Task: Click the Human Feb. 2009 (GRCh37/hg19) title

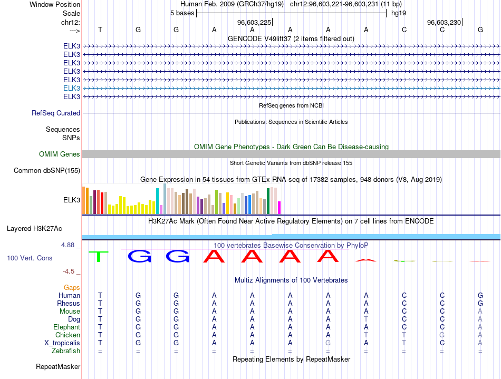Action: click(x=232, y=4)
